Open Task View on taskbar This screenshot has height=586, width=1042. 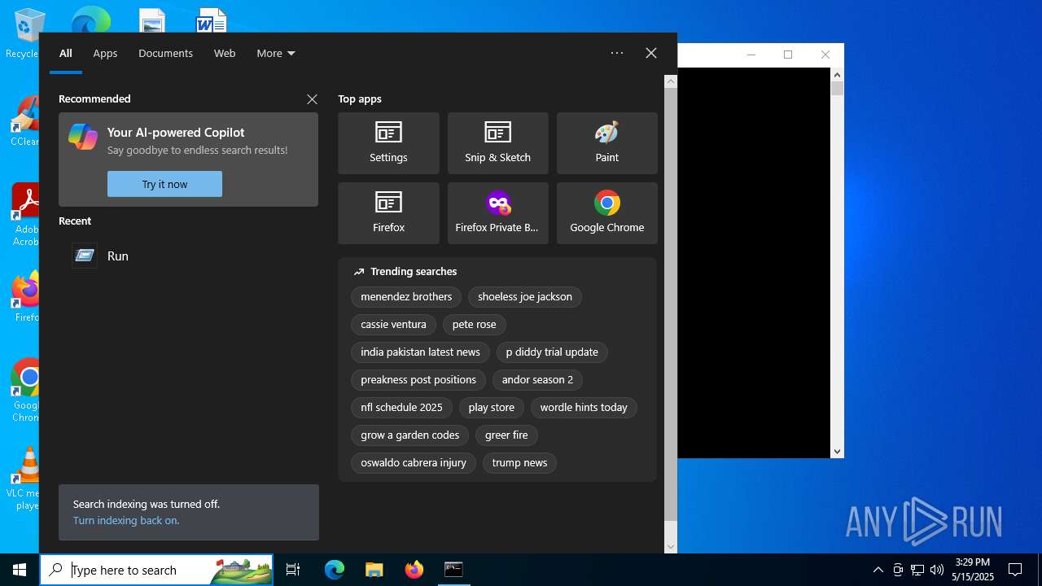293,570
